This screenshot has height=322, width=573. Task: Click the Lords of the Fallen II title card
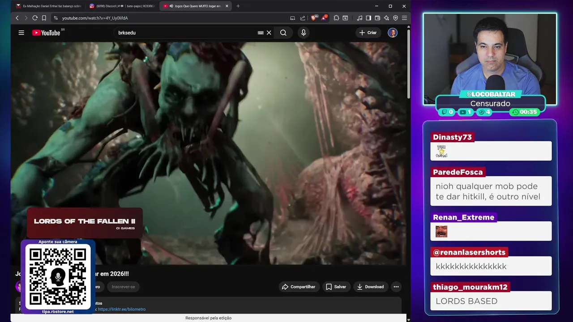(85, 223)
